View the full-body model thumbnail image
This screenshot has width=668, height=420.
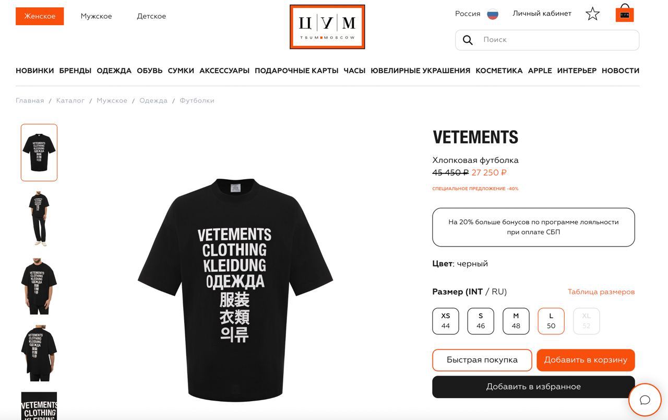pyautogui.click(x=39, y=218)
